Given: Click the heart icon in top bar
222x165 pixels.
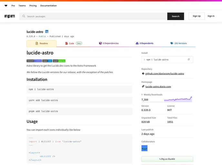Looking at the screenshot, I should coord(6,6).
